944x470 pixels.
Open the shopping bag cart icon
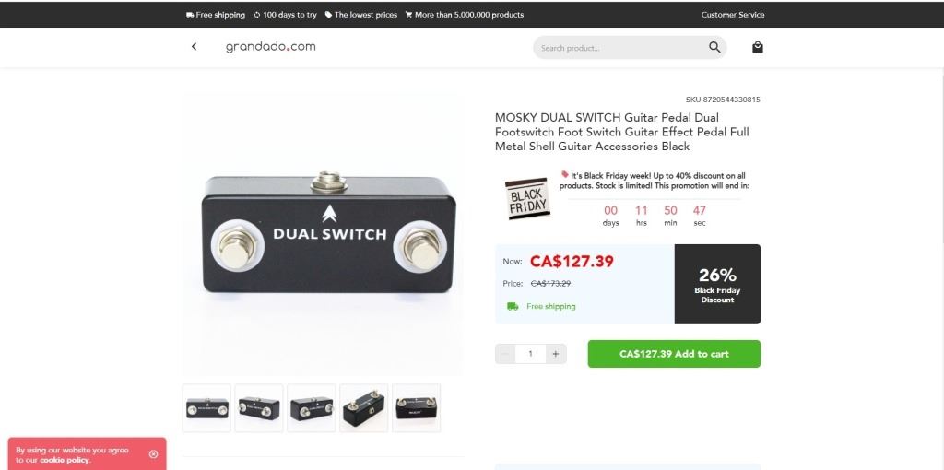pyautogui.click(x=758, y=47)
